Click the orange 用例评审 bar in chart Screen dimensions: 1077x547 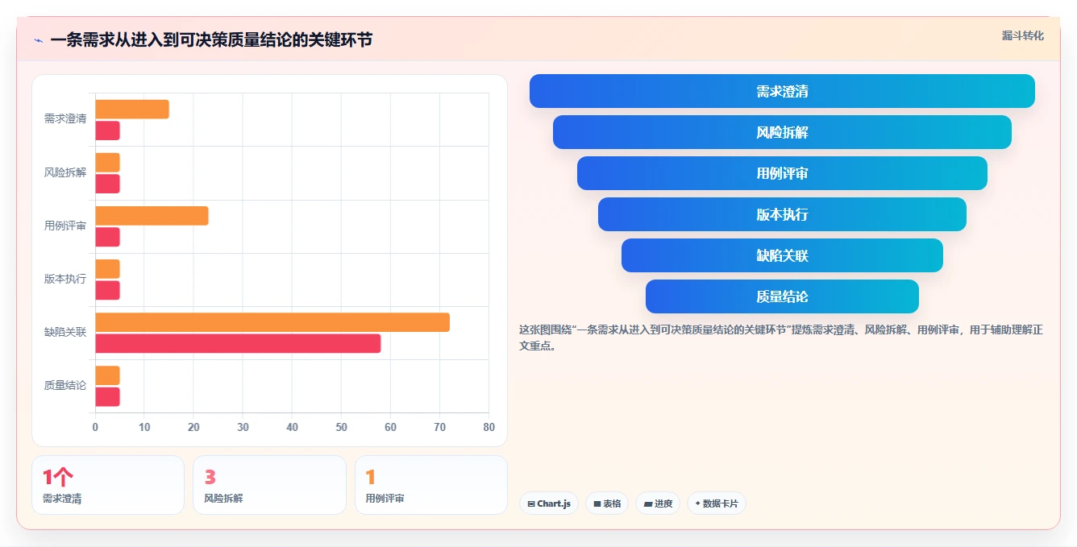coord(152,216)
